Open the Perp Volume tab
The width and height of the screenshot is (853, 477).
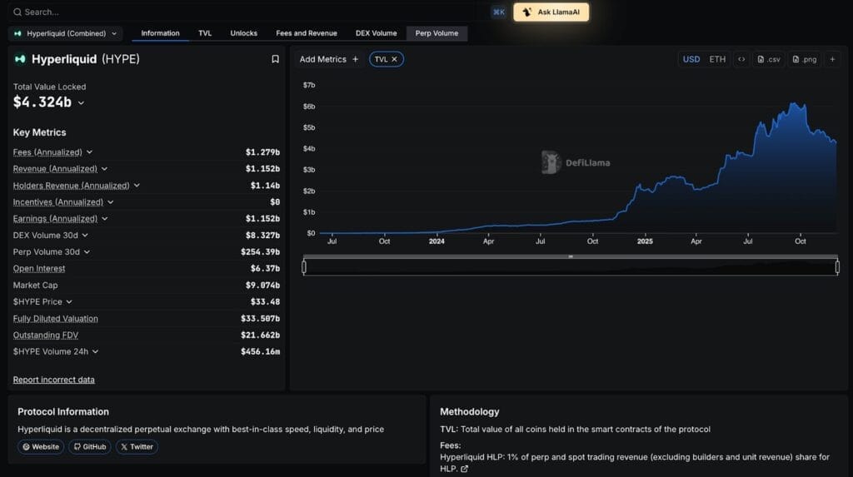[x=436, y=33]
